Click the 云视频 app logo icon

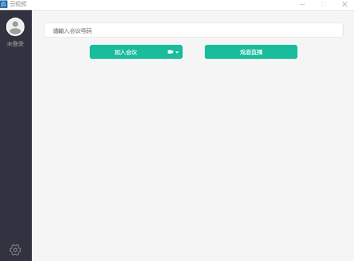point(4,4)
